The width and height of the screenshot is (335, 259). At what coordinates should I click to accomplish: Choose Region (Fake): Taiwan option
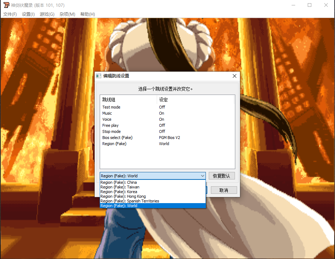click(x=153, y=187)
